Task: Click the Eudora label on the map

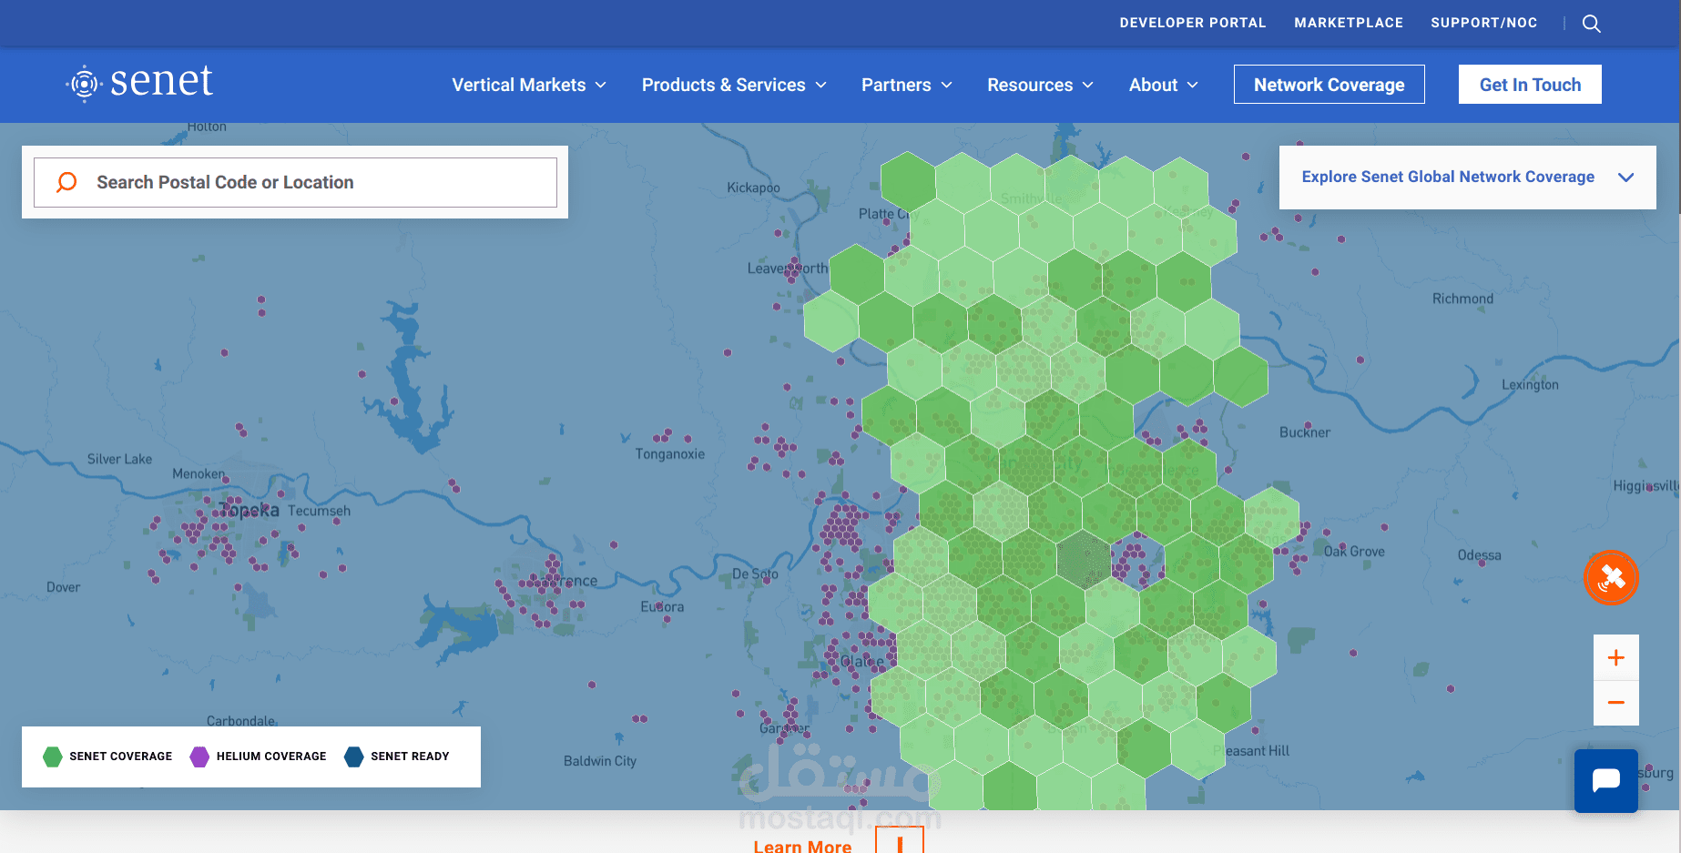Action: (x=662, y=606)
